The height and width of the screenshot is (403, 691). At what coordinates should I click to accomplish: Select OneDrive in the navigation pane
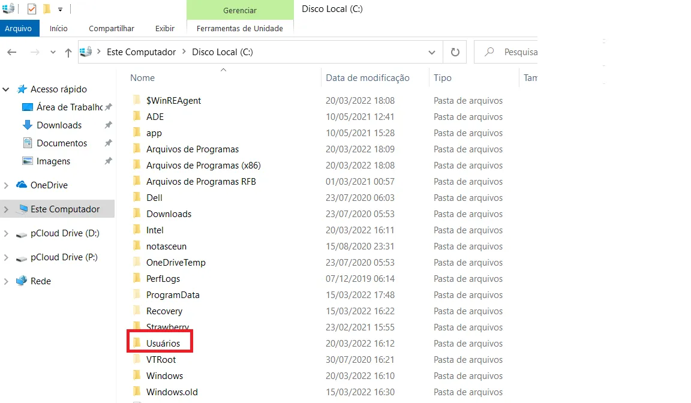49,185
